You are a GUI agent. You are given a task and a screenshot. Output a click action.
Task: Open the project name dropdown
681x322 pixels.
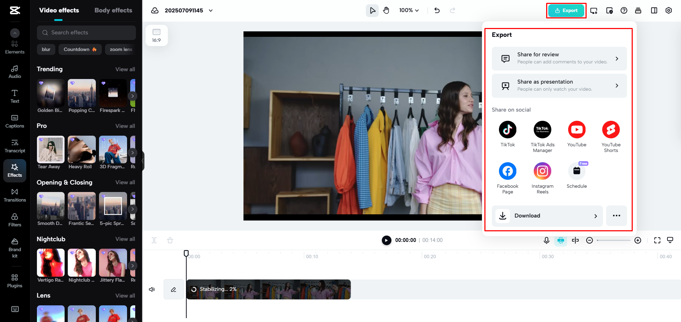(x=210, y=10)
